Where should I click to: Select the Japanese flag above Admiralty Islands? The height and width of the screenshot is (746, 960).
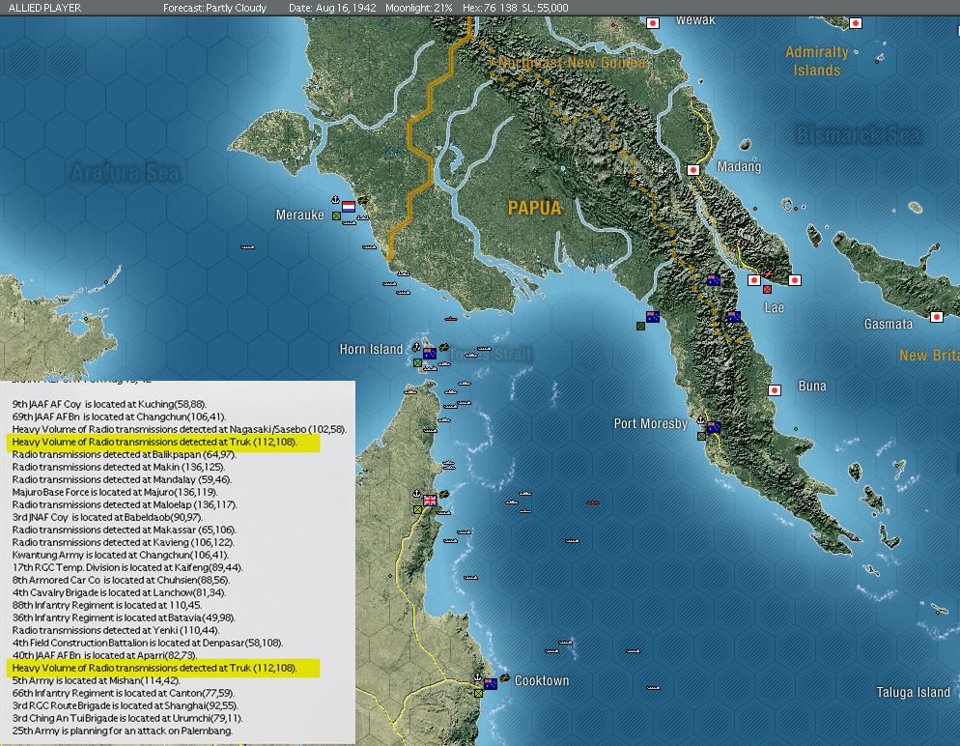point(856,23)
